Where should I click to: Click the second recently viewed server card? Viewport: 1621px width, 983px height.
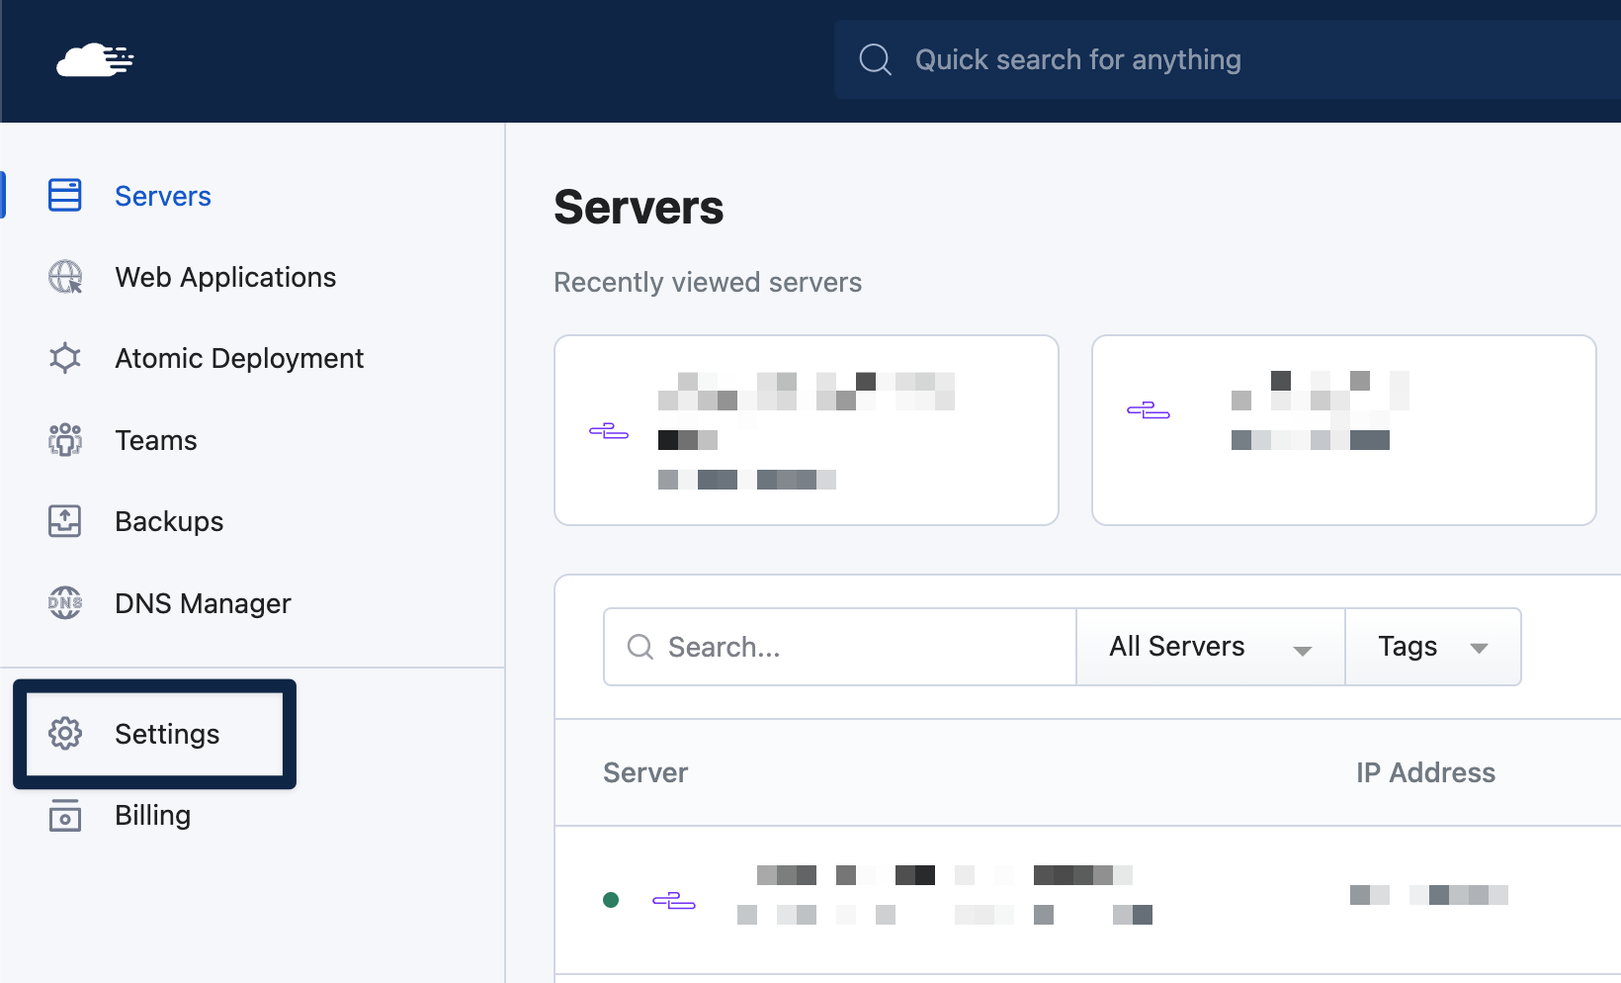point(1343,430)
